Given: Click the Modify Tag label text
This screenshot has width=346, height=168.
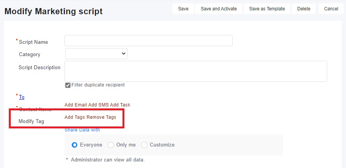Looking at the screenshot, I should pos(31,121).
